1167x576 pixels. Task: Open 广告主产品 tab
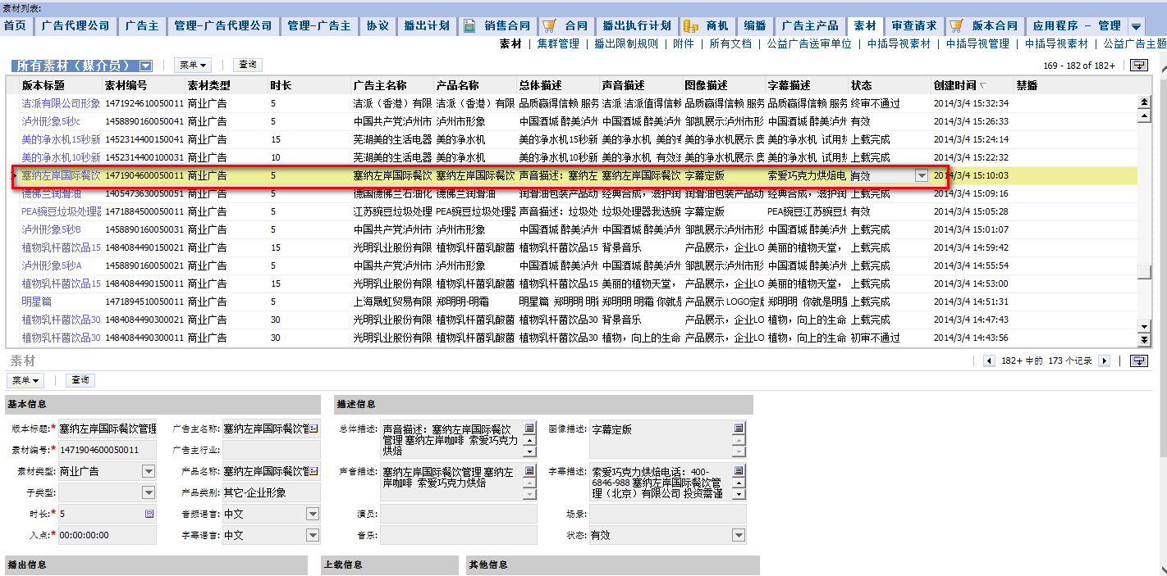[810, 26]
